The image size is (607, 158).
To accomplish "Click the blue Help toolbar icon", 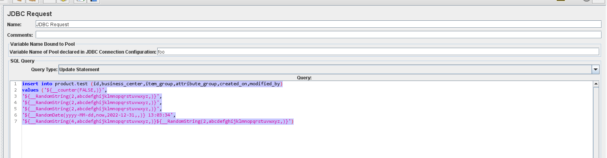I will coord(93,1).
